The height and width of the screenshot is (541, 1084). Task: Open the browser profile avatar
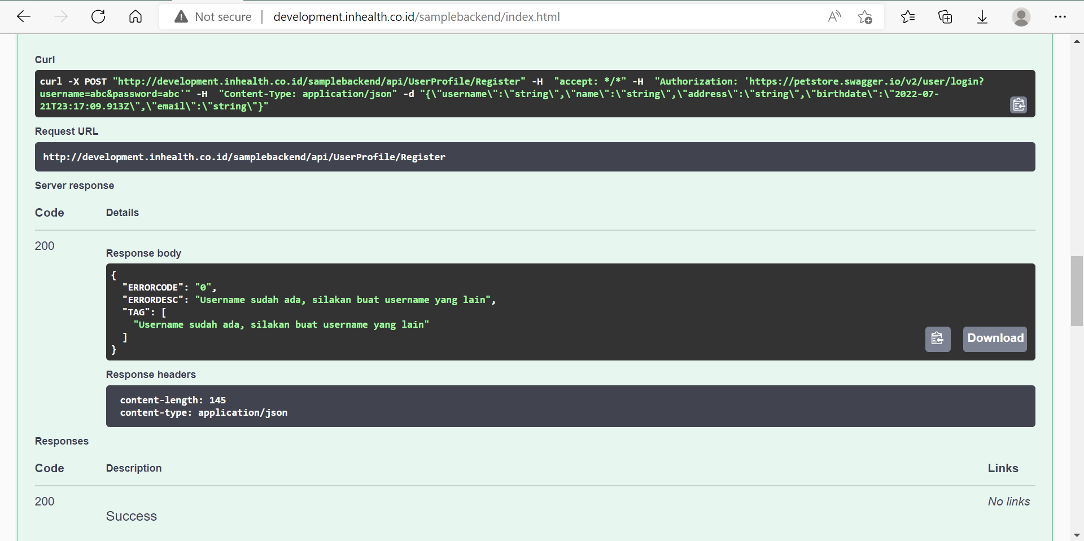(x=1021, y=17)
